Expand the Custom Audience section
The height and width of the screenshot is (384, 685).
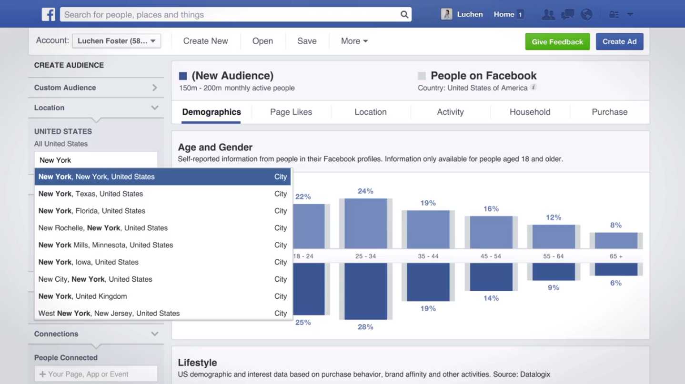pos(96,88)
